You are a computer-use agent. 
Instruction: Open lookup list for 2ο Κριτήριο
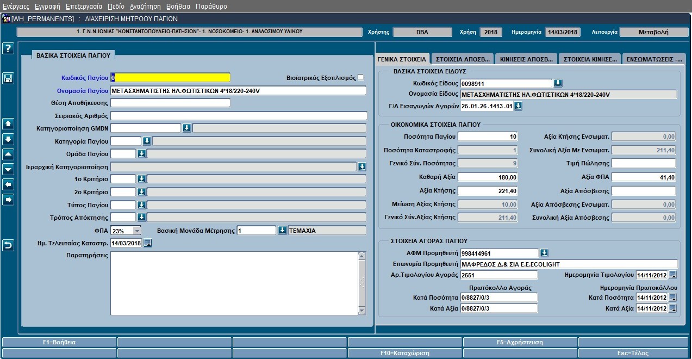pos(141,192)
